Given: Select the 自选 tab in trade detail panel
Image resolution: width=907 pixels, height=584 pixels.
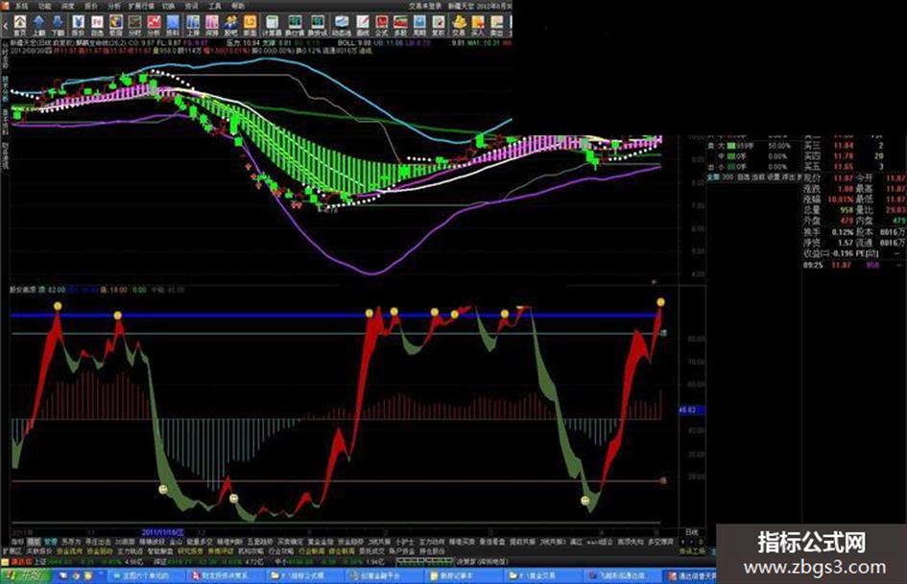Looking at the screenshot, I should pos(743,177).
